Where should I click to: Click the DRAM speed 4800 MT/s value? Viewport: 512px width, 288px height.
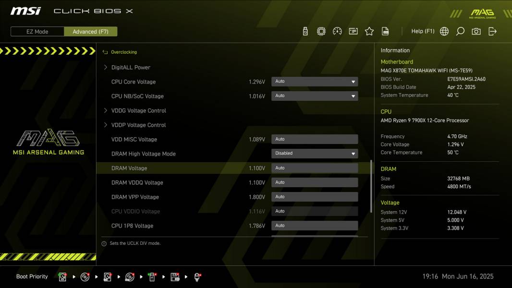click(x=459, y=187)
